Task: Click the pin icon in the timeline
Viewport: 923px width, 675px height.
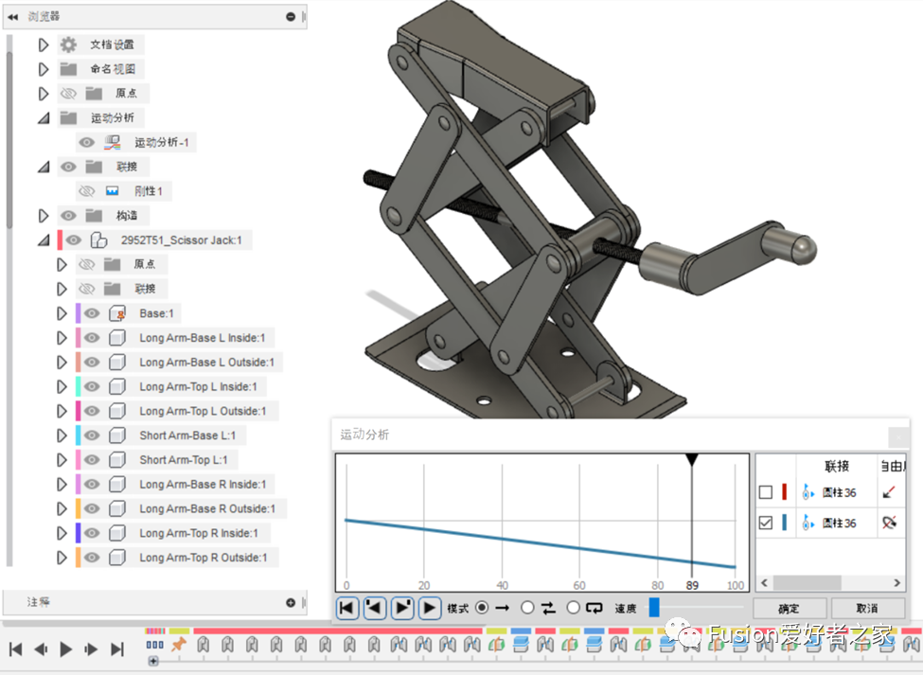Action: coord(178,645)
